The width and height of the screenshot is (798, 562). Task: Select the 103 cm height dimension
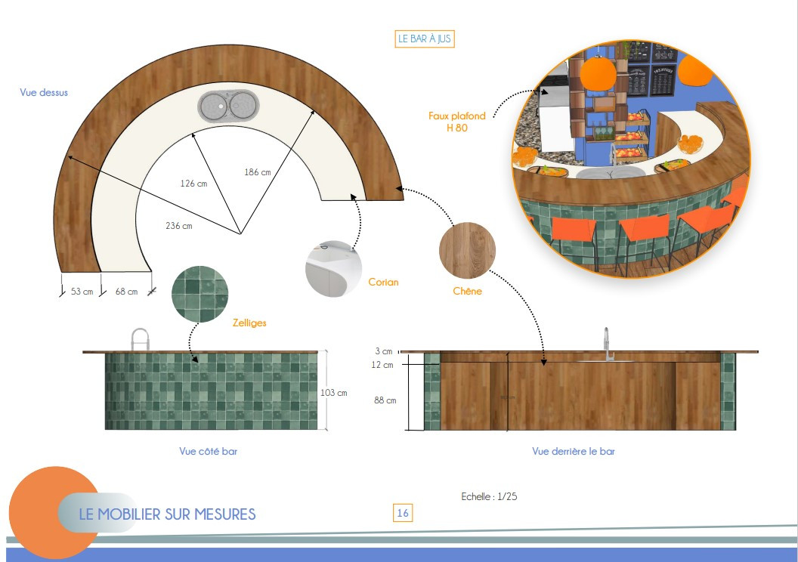(x=334, y=393)
